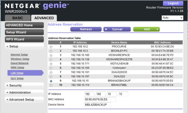
Task: Click the Device Name column header
Action: pos(119,43)
